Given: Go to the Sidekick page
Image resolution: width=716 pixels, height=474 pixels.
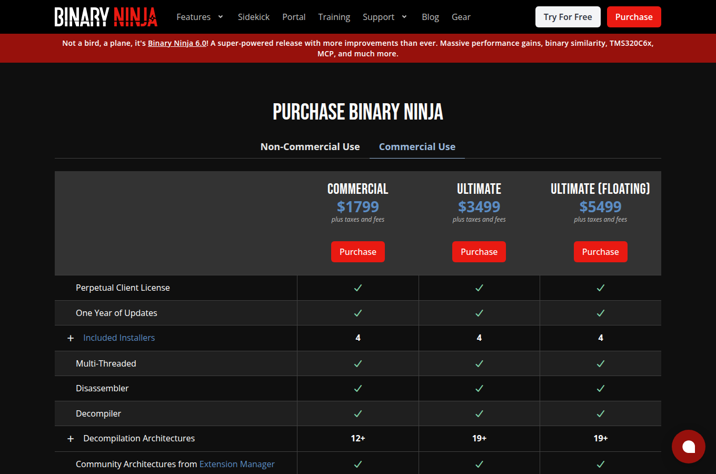Looking at the screenshot, I should [254, 17].
